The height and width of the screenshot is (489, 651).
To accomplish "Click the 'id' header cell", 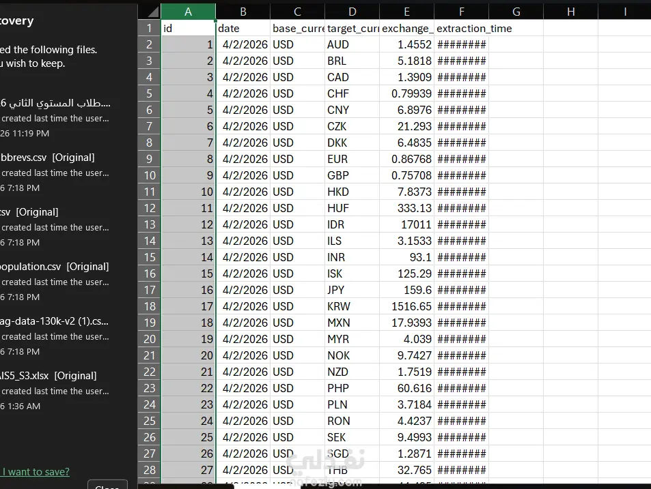I will click(x=188, y=28).
